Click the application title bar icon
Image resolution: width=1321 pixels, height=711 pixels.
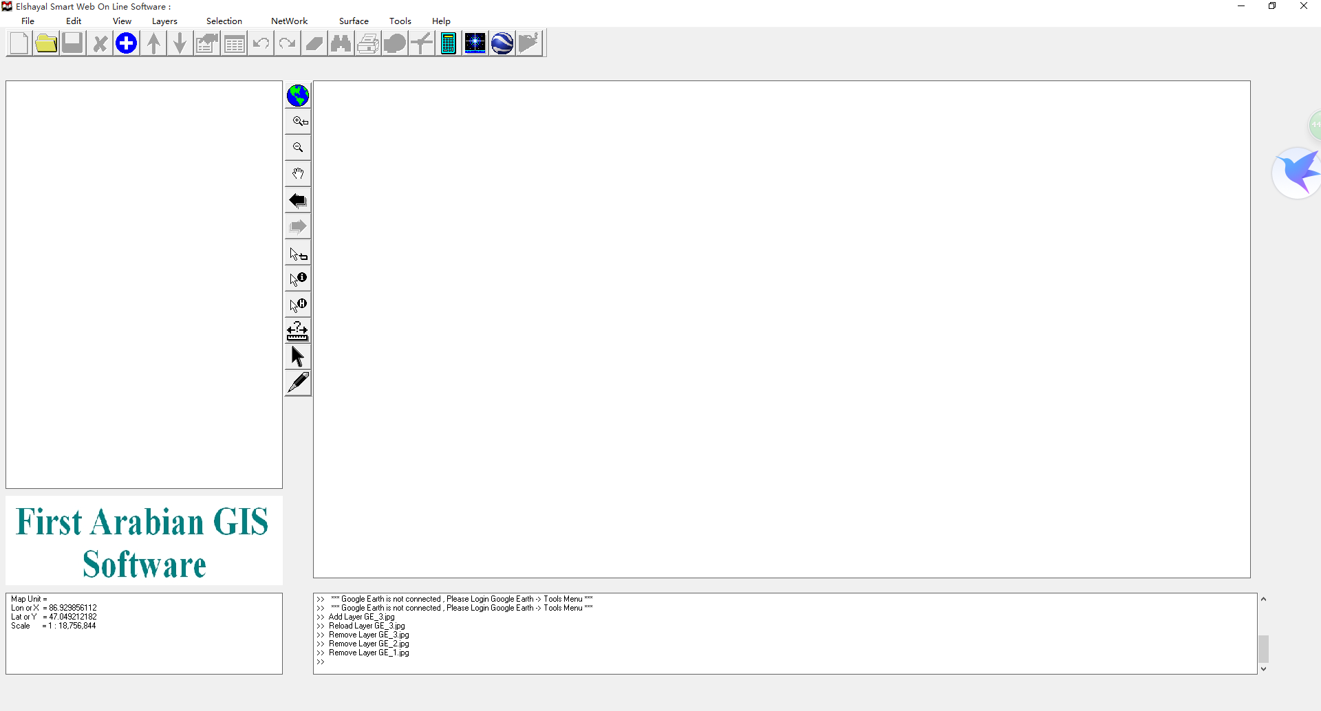coord(7,6)
